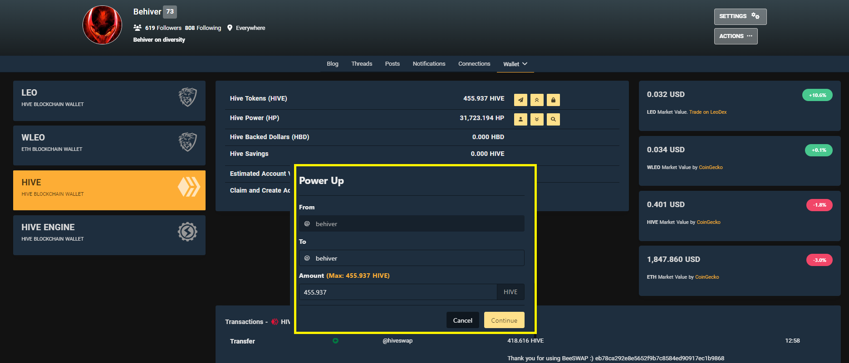The height and width of the screenshot is (363, 849).
Task: Click the Behiver profile name
Action: click(x=147, y=12)
